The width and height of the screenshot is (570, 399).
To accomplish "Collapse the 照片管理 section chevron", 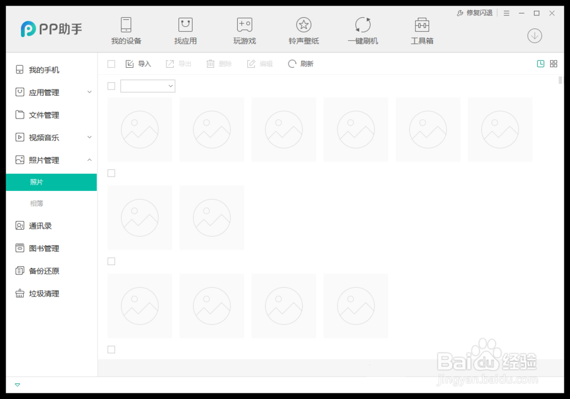I will [x=89, y=160].
